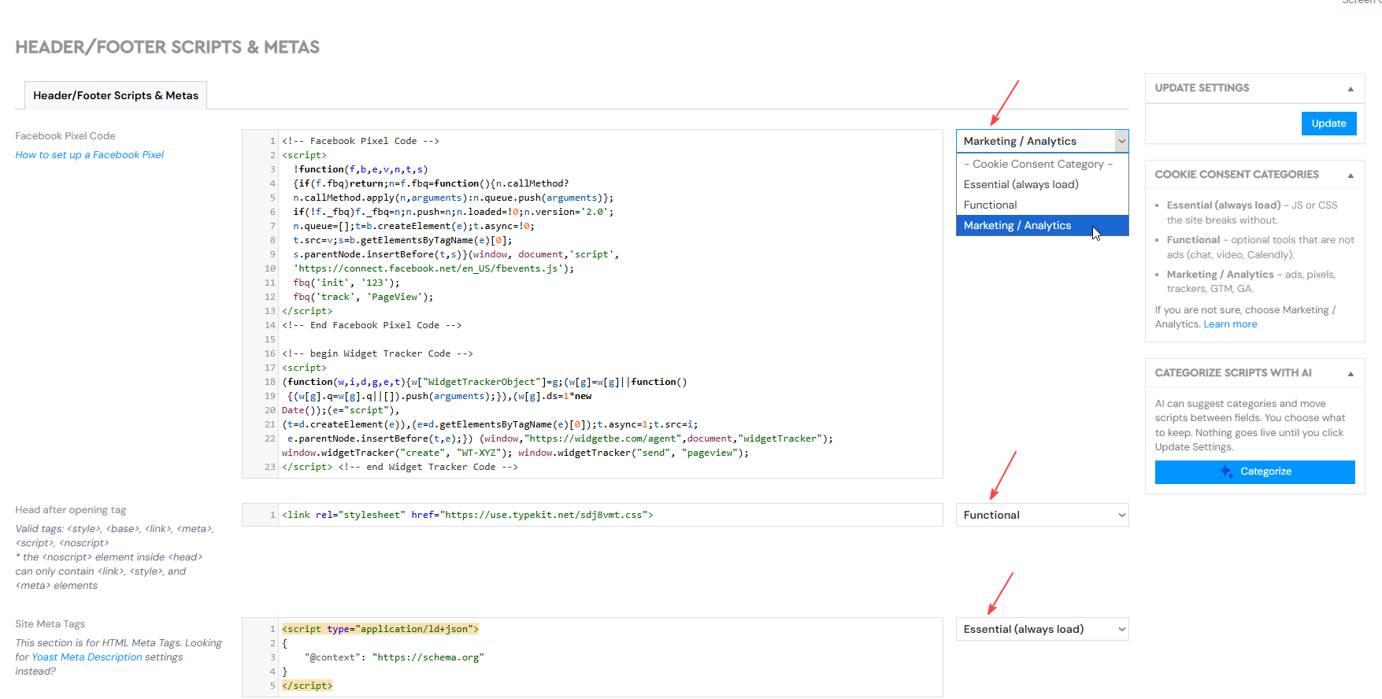Image resolution: width=1382 pixels, height=699 pixels.
Task: Click the 'Facebook Pixel Code' field label
Action: click(x=65, y=136)
